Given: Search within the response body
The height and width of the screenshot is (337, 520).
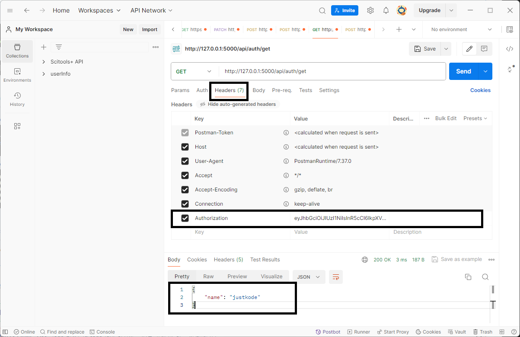Looking at the screenshot, I should [x=485, y=277].
